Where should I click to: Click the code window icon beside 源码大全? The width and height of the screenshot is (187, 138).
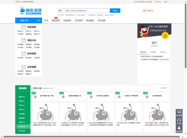(x=24, y=40)
